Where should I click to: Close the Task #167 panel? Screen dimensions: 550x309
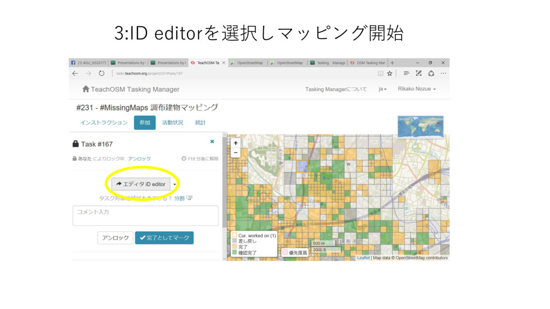212,142
